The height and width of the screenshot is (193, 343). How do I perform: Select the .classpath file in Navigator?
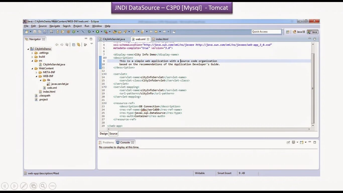[42, 96]
